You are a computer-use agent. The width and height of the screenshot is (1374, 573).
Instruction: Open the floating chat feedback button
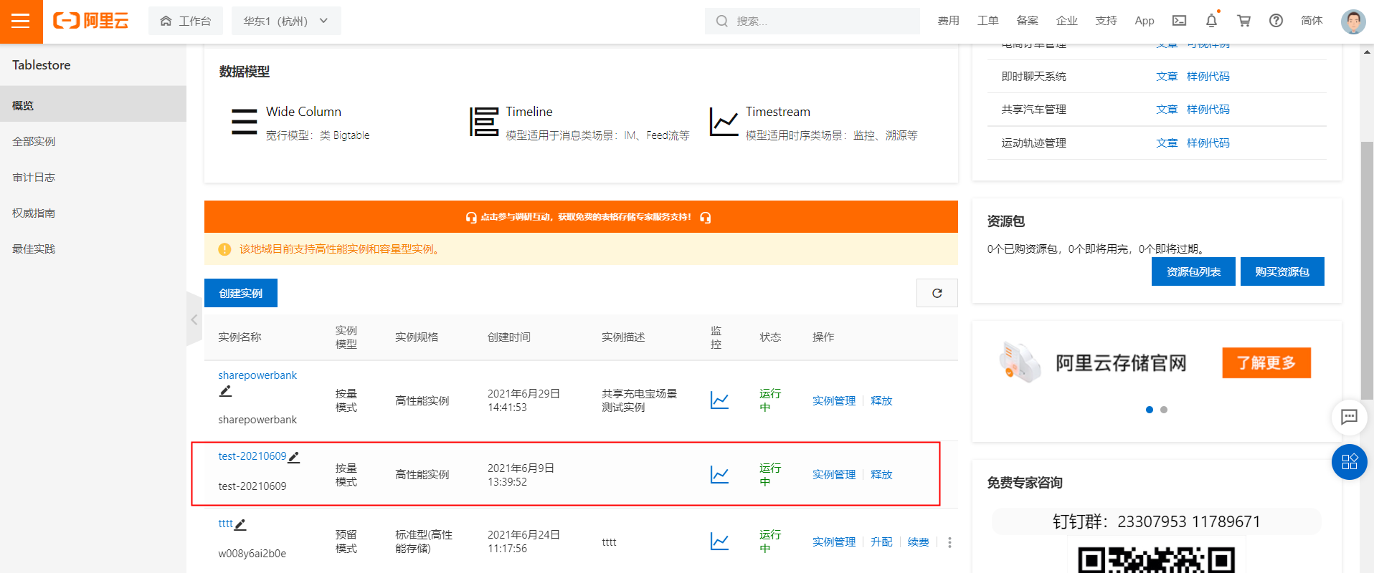click(1348, 417)
